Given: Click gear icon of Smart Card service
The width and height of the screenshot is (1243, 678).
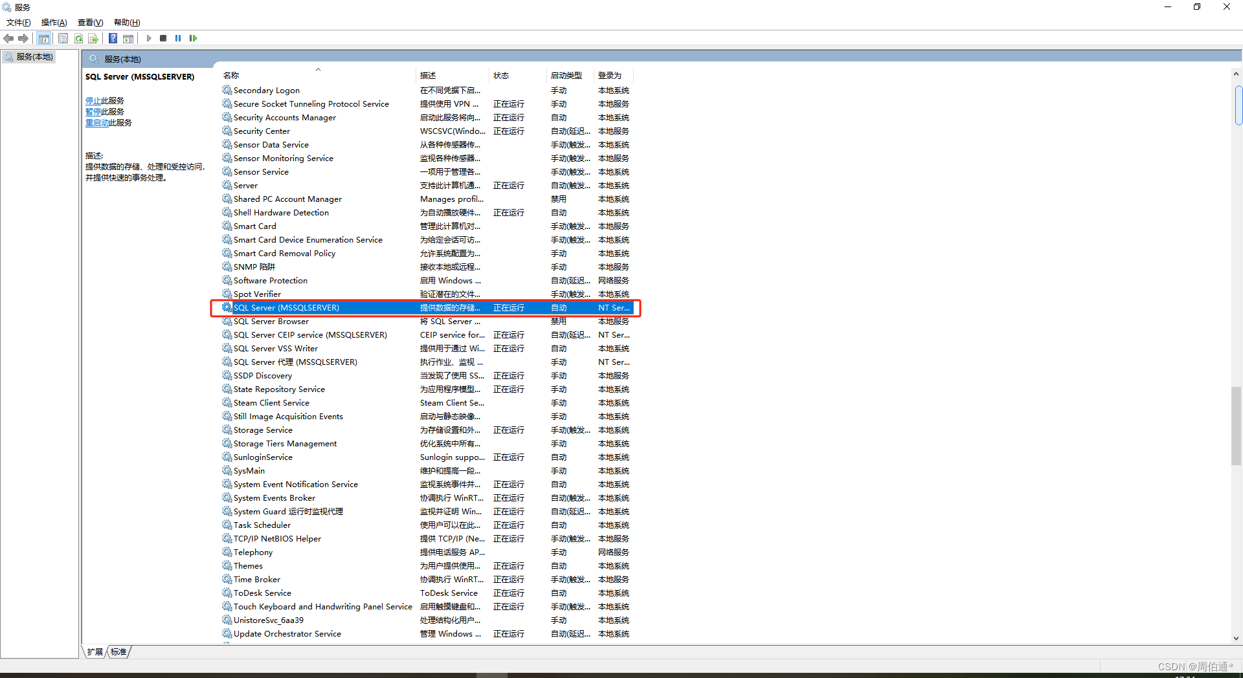Looking at the screenshot, I should point(227,226).
